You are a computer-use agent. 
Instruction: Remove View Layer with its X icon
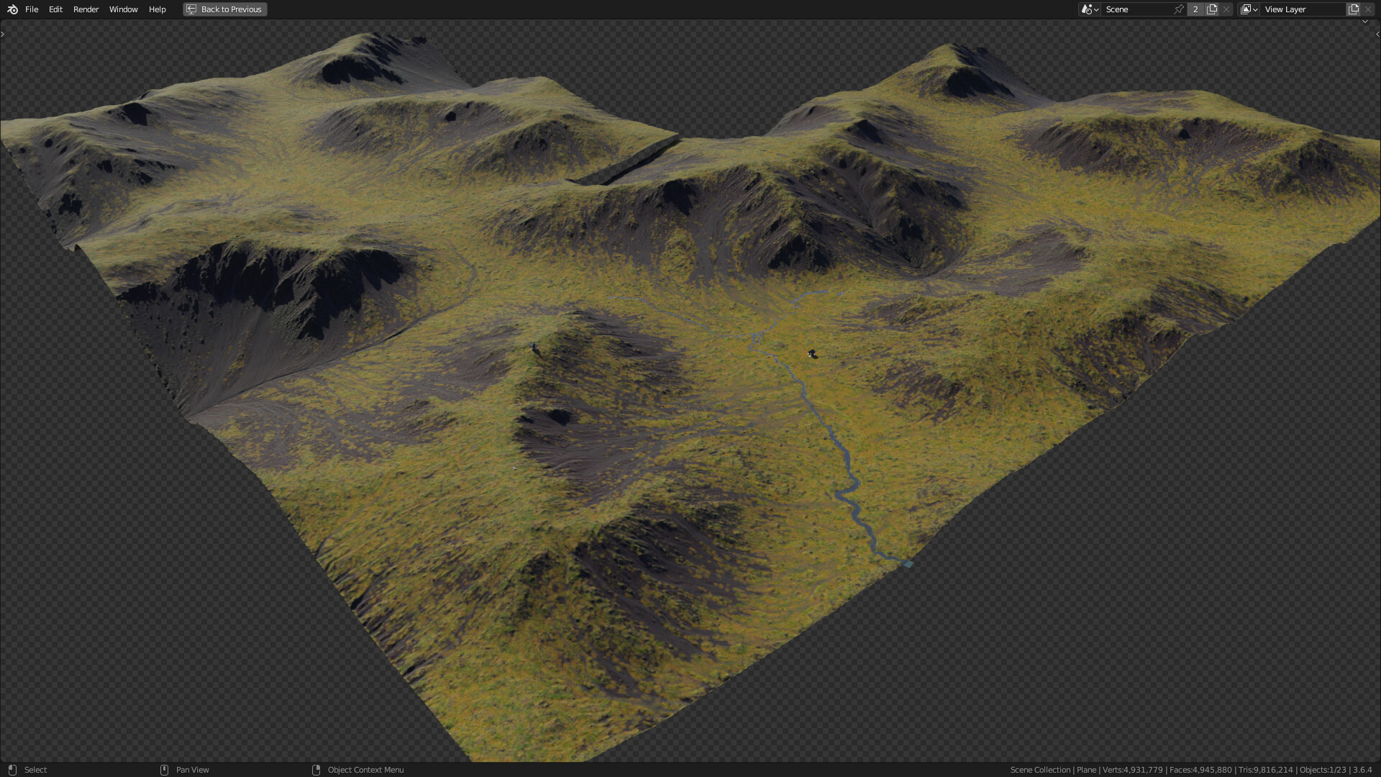1368,9
